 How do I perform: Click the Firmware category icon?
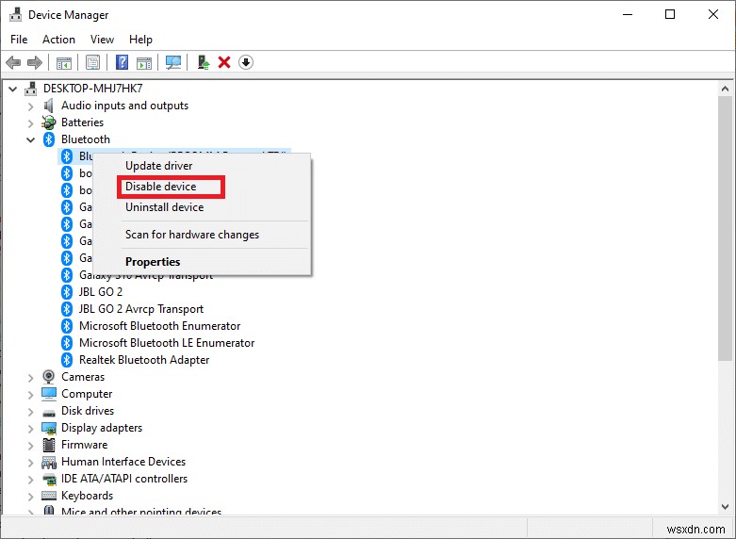(x=49, y=445)
